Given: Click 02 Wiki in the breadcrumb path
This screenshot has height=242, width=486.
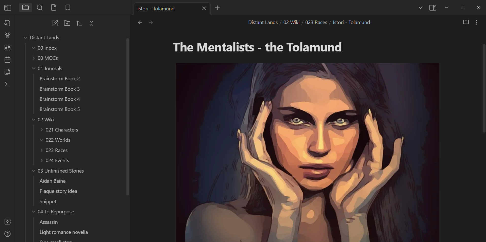Looking at the screenshot, I should point(291,22).
